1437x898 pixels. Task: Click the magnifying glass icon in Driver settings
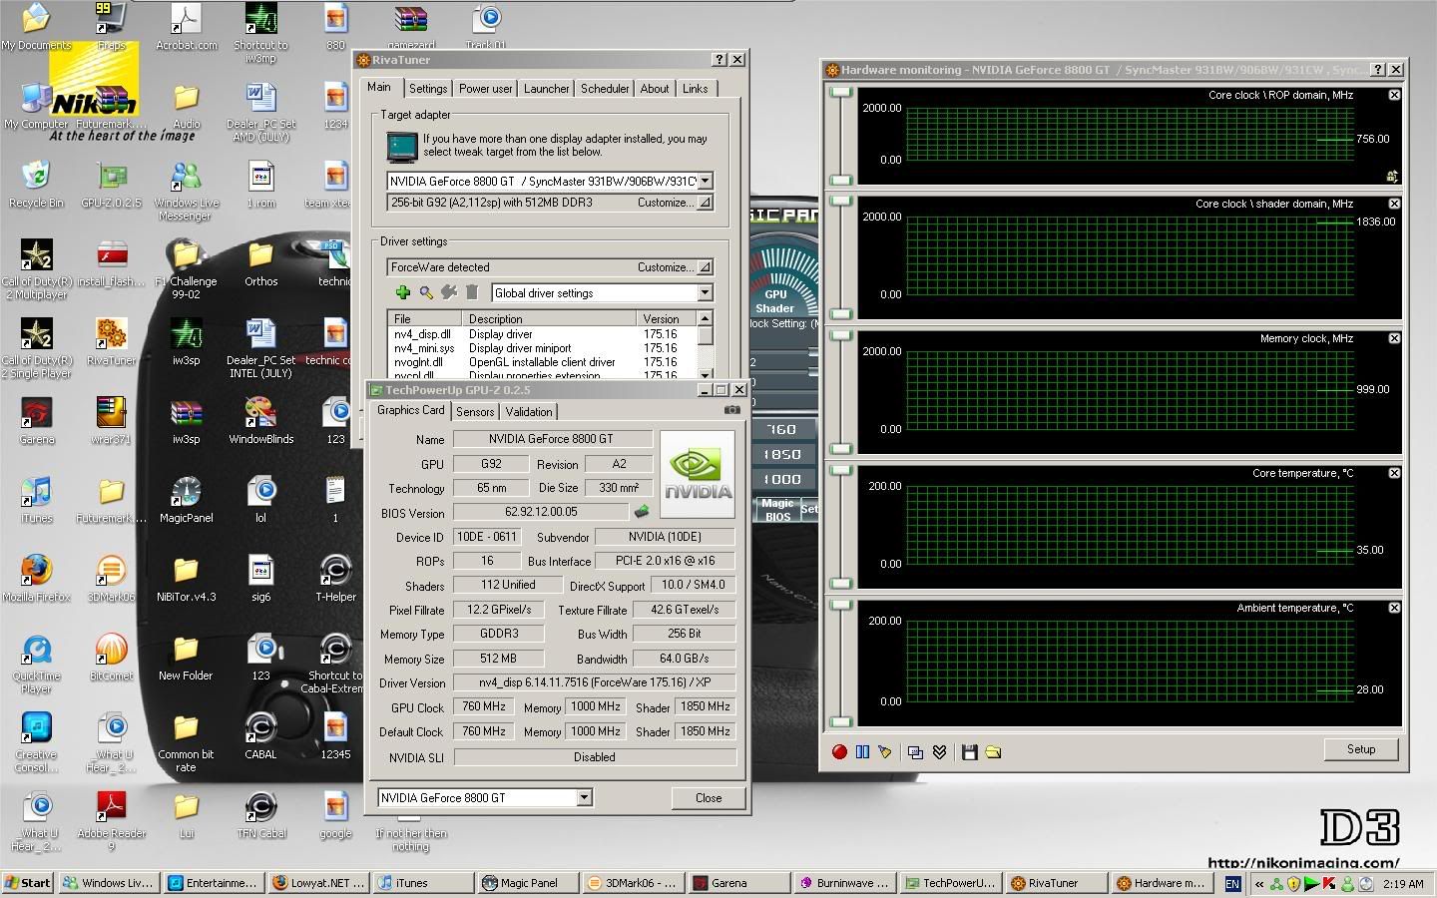(426, 292)
